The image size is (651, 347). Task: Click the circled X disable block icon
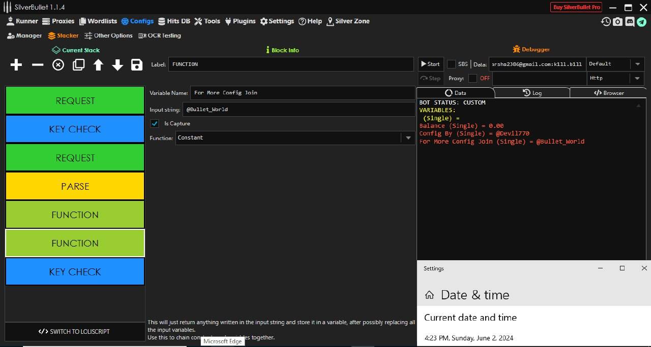point(58,65)
